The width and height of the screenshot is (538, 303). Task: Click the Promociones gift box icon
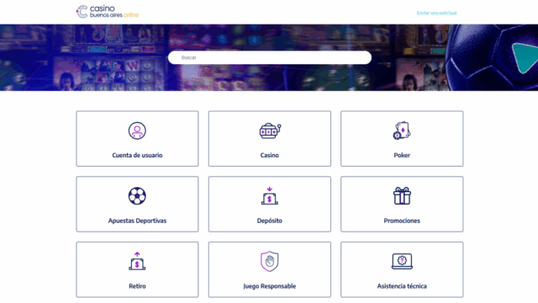pos(402,196)
